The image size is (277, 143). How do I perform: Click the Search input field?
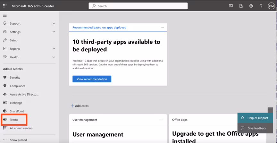[x=138, y=6]
